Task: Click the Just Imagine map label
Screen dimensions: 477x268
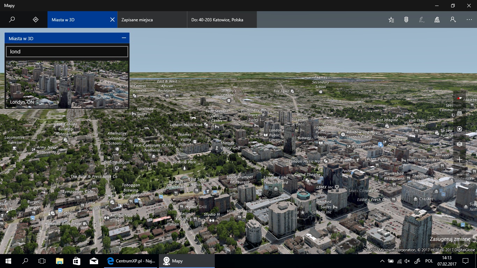Action: (387, 120)
